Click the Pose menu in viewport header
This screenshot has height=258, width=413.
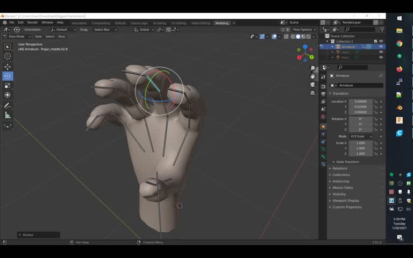[61, 37]
